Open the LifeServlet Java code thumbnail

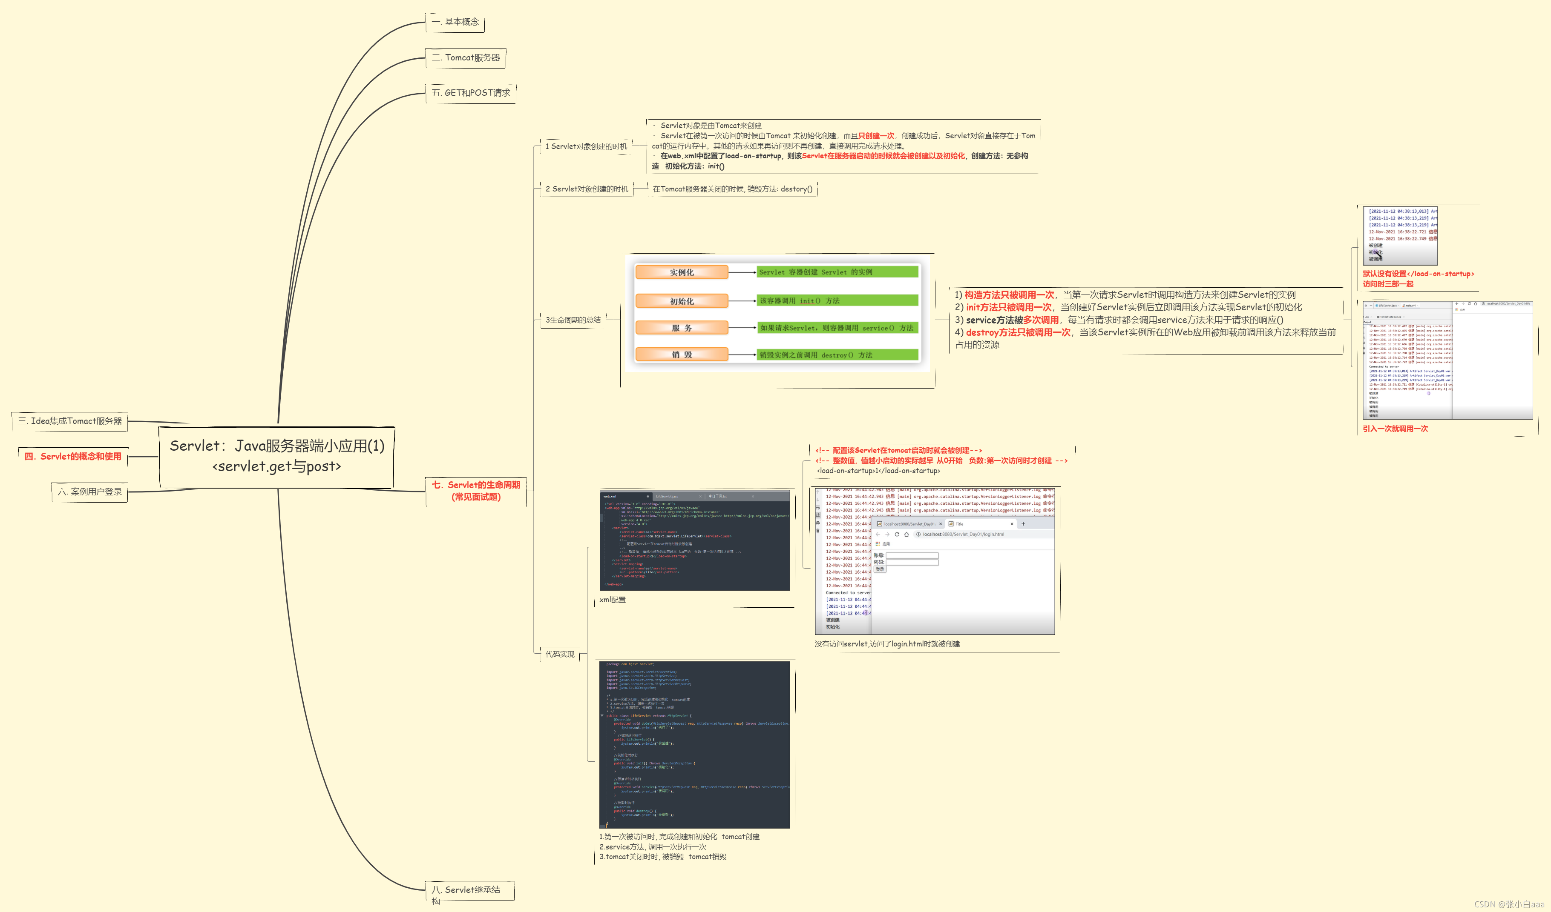point(694,744)
